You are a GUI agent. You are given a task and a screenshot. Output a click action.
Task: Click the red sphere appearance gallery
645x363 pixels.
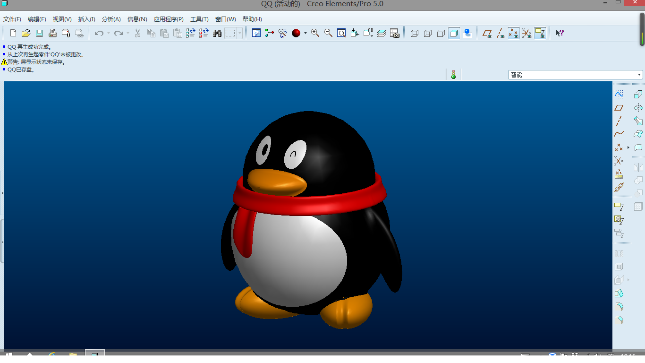pos(296,33)
